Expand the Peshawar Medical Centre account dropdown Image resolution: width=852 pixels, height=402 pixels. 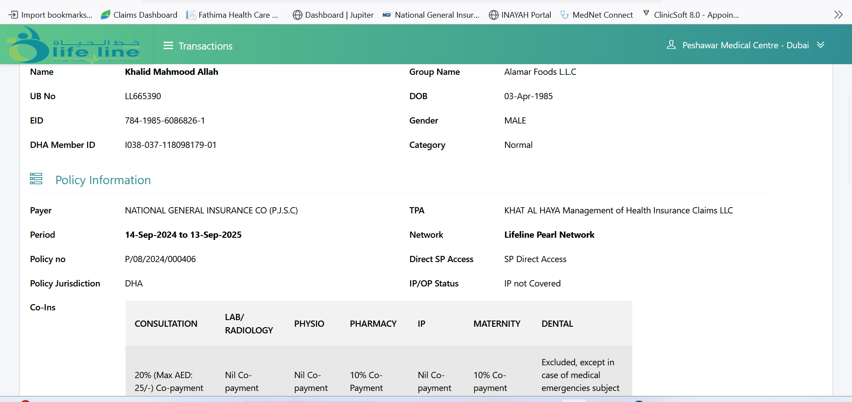tap(820, 45)
